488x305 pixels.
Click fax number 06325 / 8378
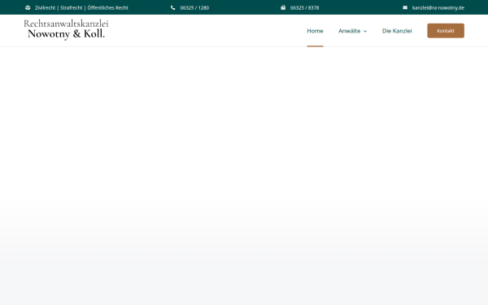(304, 8)
